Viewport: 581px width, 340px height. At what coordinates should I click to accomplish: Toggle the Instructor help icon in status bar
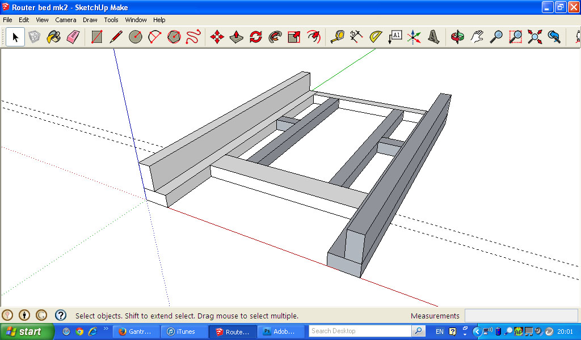[x=61, y=315]
